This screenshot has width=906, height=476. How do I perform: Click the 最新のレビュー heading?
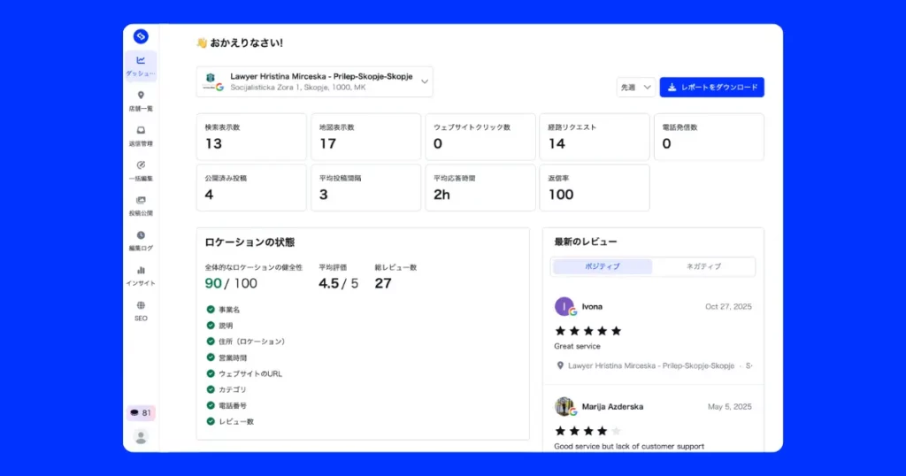[586, 242]
